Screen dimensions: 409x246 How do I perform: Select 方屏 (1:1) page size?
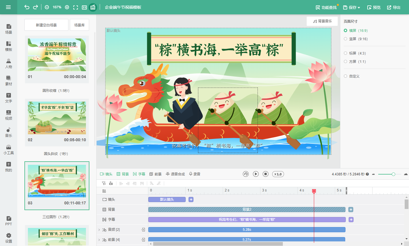coord(355,61)
